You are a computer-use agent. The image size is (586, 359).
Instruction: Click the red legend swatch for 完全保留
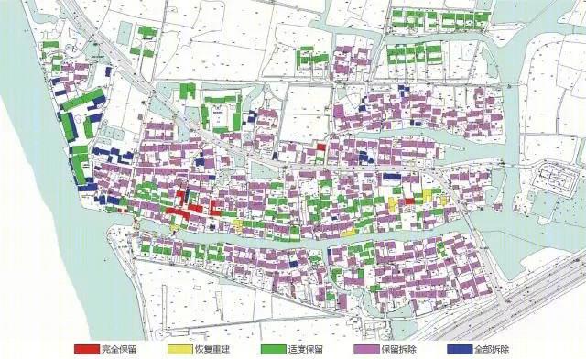coord(87,349)
